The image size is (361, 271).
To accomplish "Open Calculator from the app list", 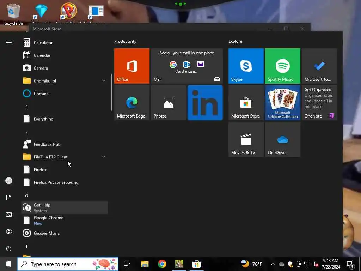I will coord(65,43).
